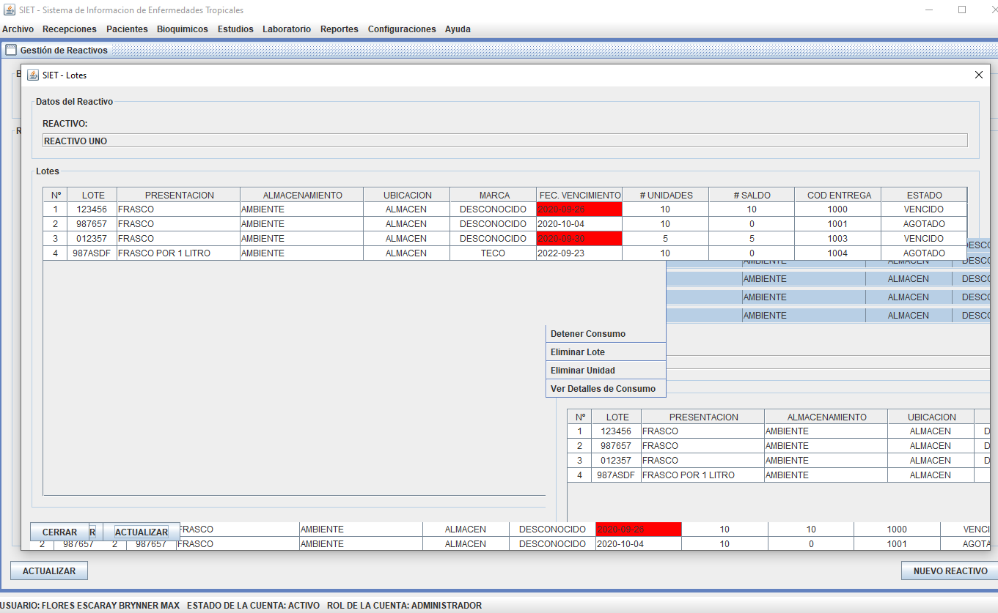Click FRASCO POR 1 LITRO in top table
Viewport: 998px width, 613px height.
(179, 253)
